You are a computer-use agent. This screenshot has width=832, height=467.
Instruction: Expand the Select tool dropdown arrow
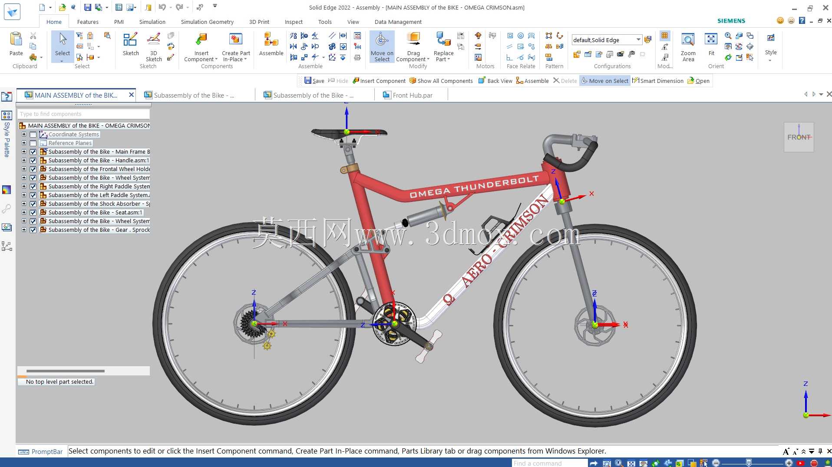pos(62,61)
